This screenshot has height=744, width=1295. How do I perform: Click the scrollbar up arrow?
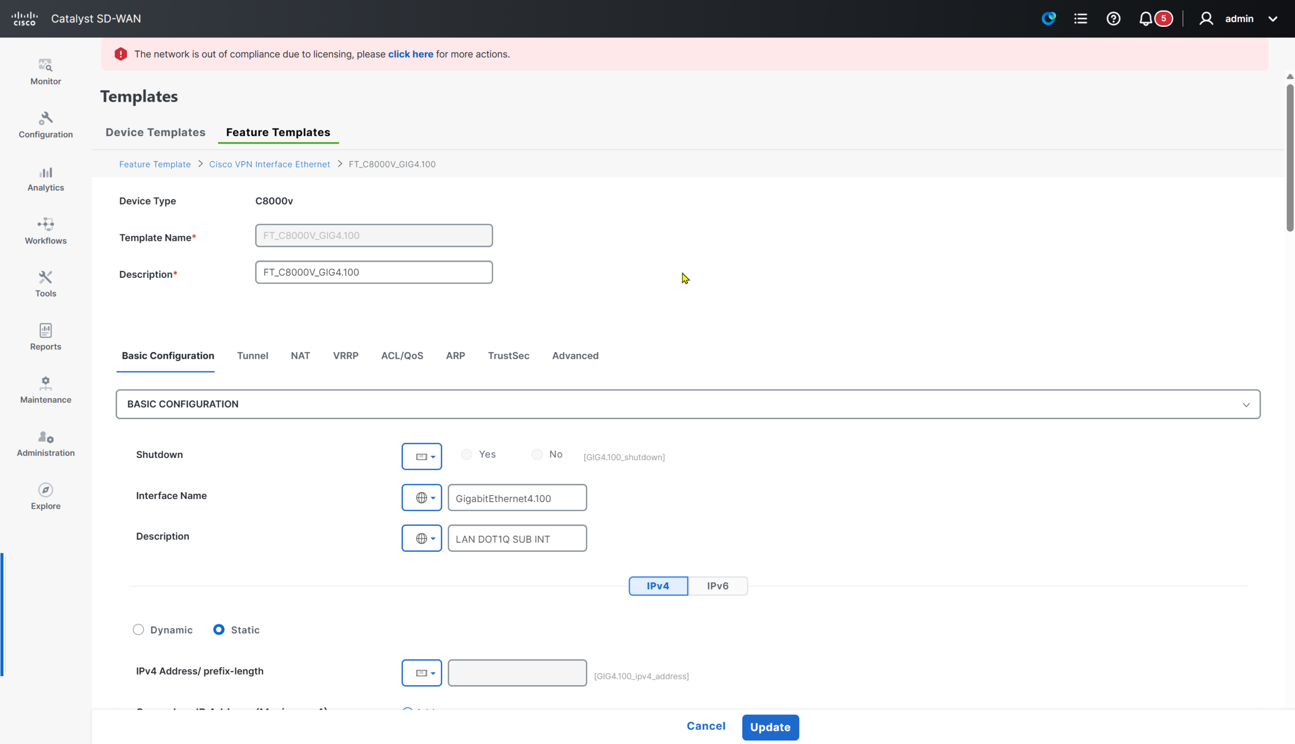[x=1290, y=76]
